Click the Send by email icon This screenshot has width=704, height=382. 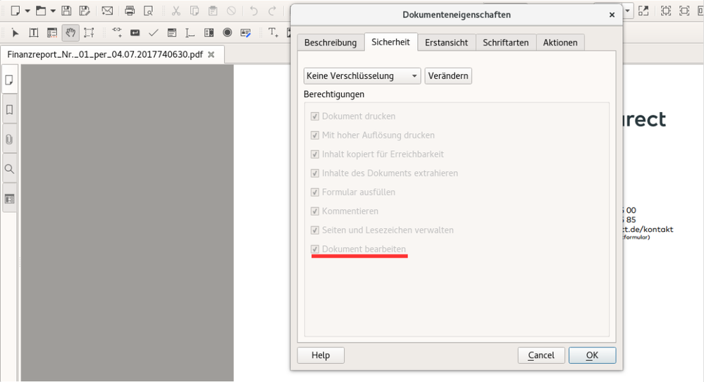click(x=107, y=11)
